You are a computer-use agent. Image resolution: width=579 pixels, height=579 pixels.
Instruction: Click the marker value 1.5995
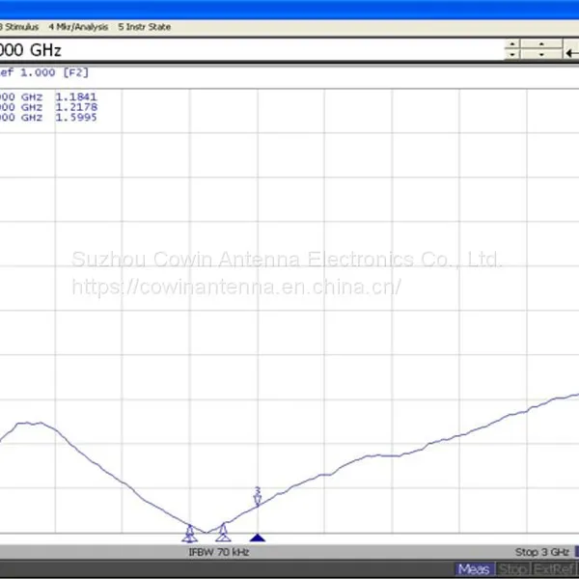[76, 118]
